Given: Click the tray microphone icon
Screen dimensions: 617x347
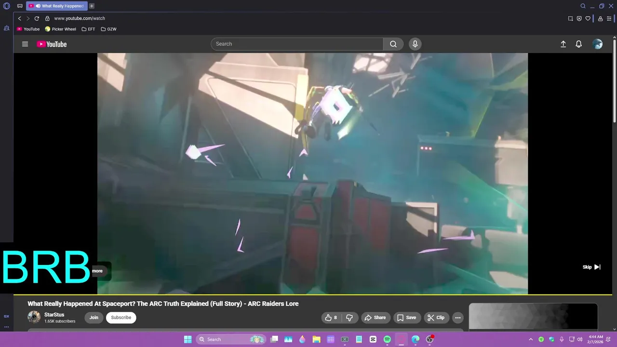Looking at the screenshot, I should pos(562,339).
